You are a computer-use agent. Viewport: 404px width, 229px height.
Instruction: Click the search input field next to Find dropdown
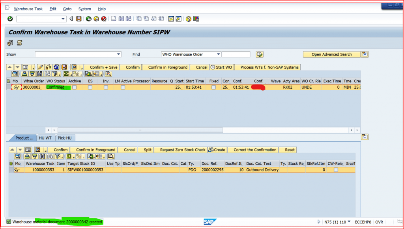coord(236,54)
